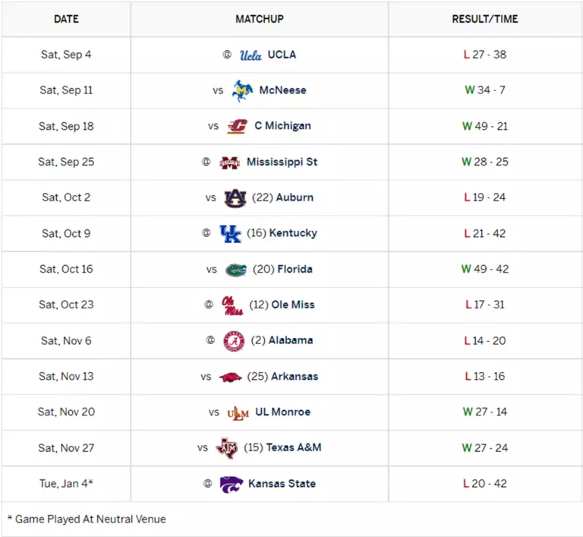The width and height of the screenshot is (583, 537).
Task: Click the Ole Miss logo
Action: pyautogui.click(x=232, y=305)
